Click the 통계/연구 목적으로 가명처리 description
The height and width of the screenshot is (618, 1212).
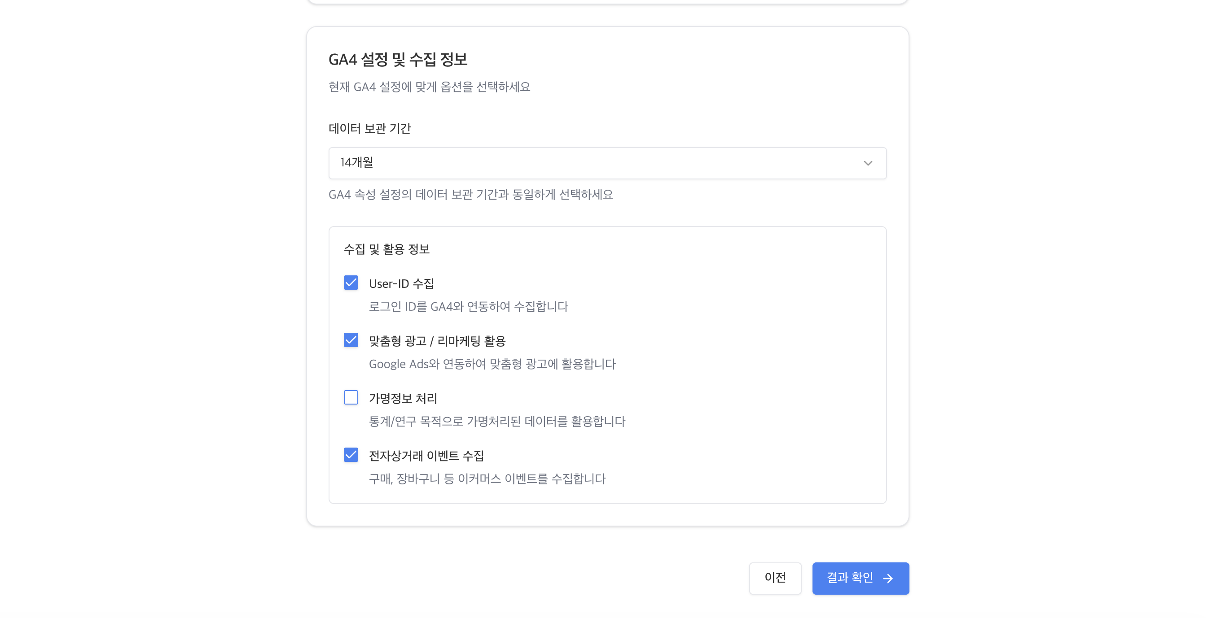point(497,421)
